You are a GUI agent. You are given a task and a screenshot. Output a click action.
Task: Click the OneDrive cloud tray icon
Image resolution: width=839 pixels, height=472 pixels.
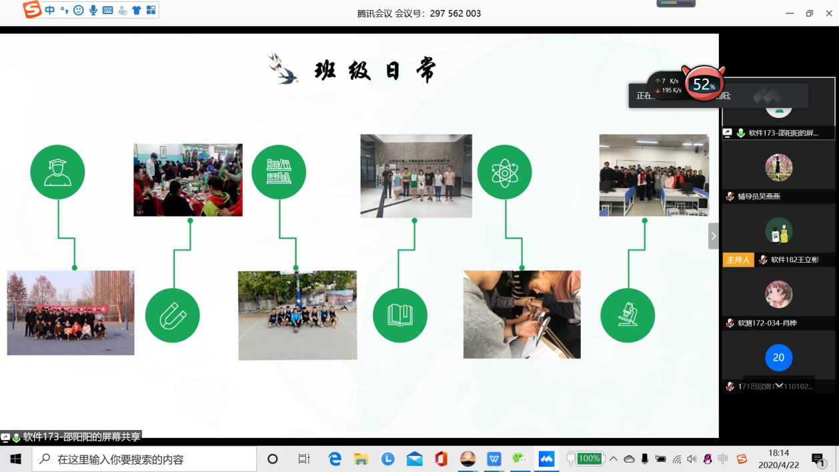(x=629, y=459)
